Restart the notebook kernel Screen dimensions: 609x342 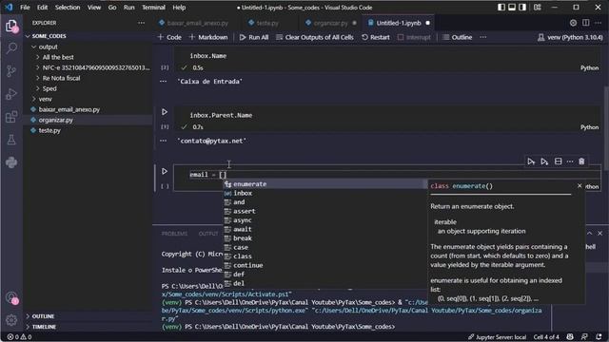coord(376,37)
